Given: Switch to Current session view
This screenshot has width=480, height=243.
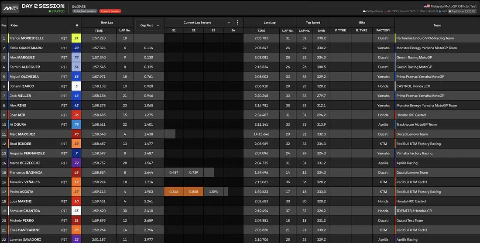Looking at the screenshot, I should pyautogui.click(x=110, y=11).
